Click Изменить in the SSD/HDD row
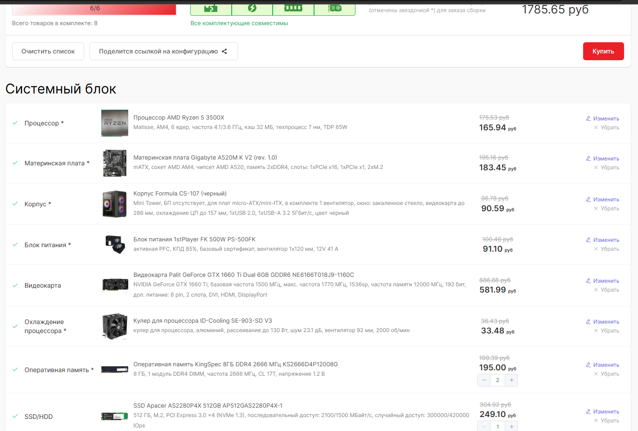Image resolution: width=638 pixels, height=431 pixels. pos(602,412)
